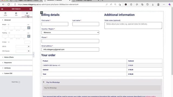The height and width of the screenshot is (97, 173).
Task: Click the page vertical scrollbar
Action: click(x=172, y=41)
